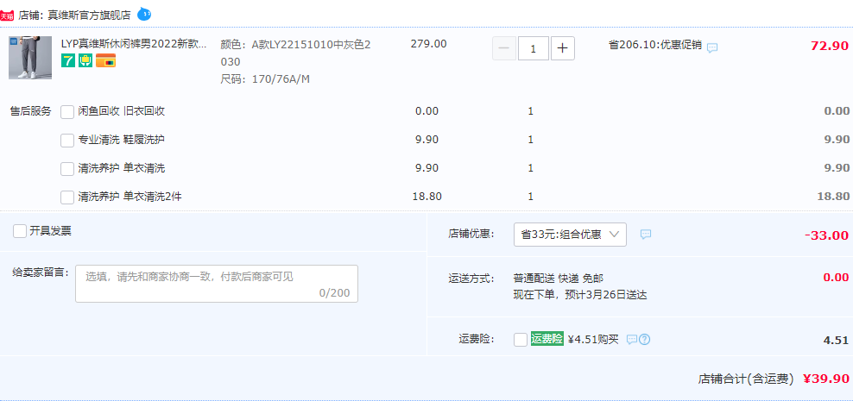The height and width of the screenshot is (401, 853).
Task: Open the LYP真维斯休闲裤男2022新款 product link
Action: click(x=134, y=45)
